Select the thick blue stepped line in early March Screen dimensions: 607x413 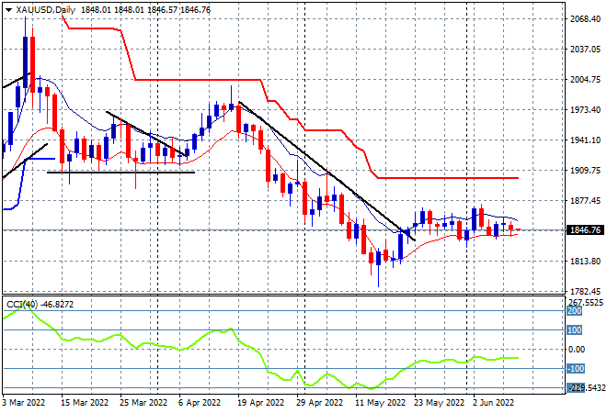[x=40, y=159]
